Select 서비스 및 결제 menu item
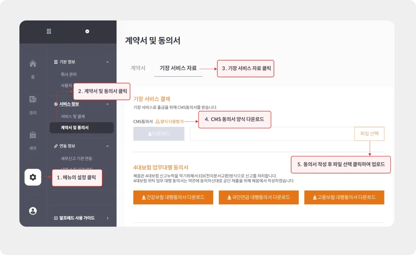Viewport: 416px width, 255px height. click(73, 116)
